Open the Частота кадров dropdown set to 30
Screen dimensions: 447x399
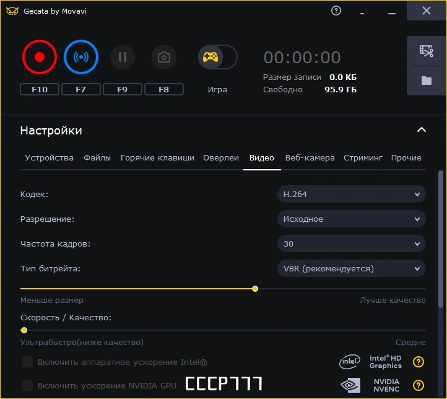point(352,244)
